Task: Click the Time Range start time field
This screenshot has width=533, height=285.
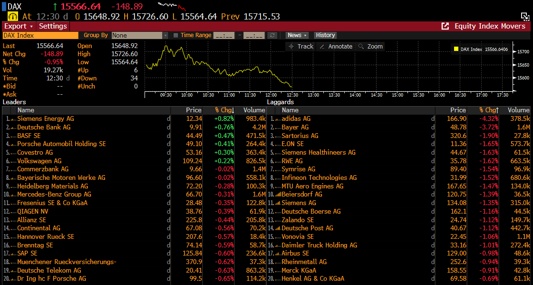Action: pyautogui.click(x=223, y=35)
